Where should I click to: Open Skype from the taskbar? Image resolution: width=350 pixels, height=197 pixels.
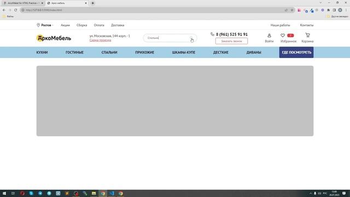tap(31, 193)
